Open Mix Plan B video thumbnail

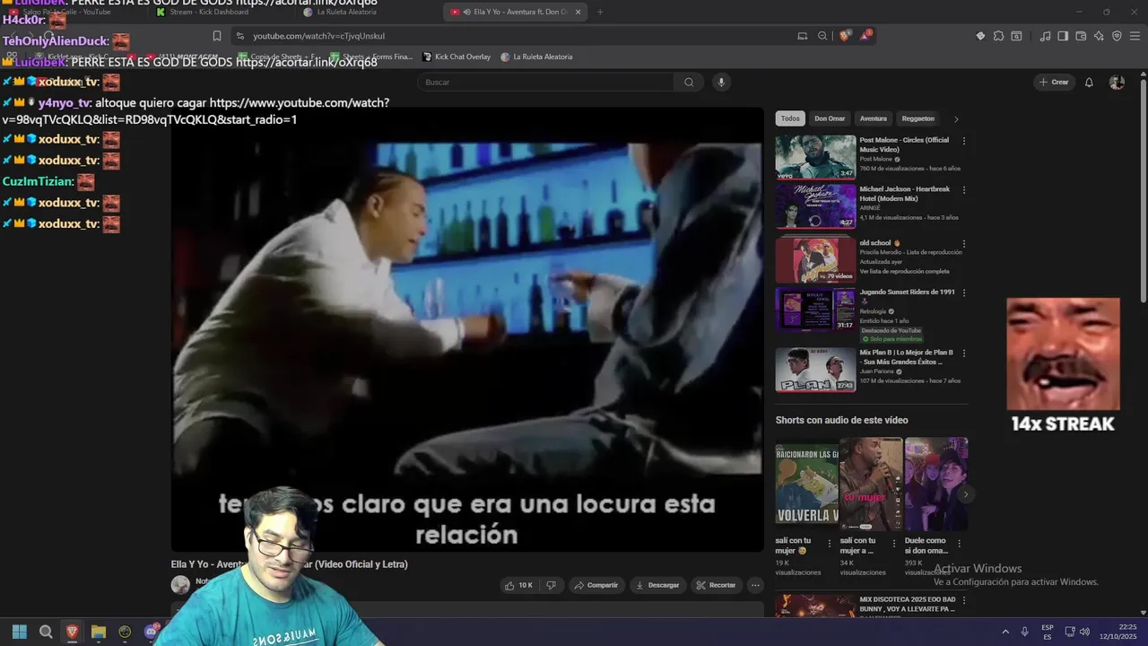(815, 370)
